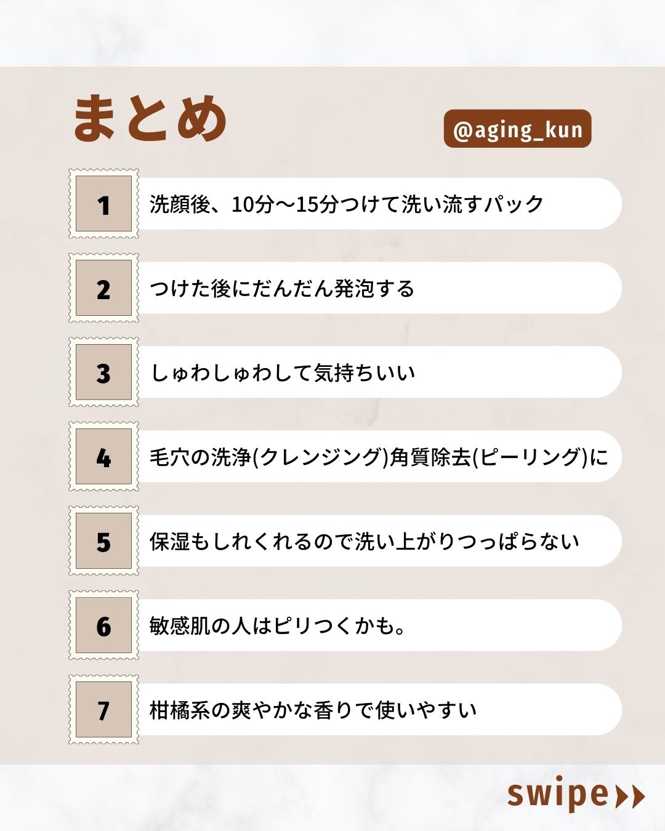Click the number 4 stamp icon
The height and width of the screenshot is (831, 665).
(103, 457)
